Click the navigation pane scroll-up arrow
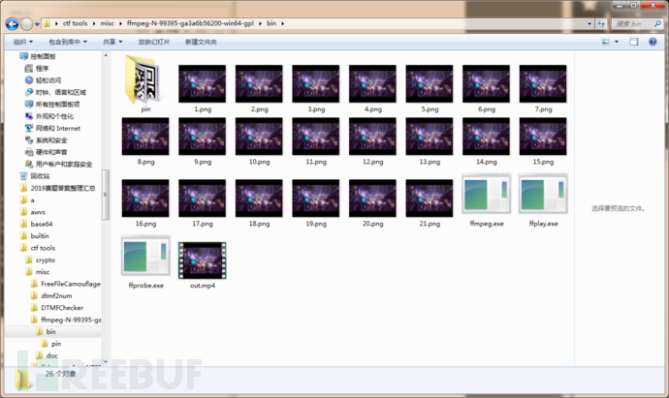The image size is (669, 398). point(106,55)
